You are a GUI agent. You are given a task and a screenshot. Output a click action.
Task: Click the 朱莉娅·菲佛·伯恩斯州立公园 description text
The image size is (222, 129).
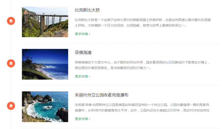click(142, 107)
